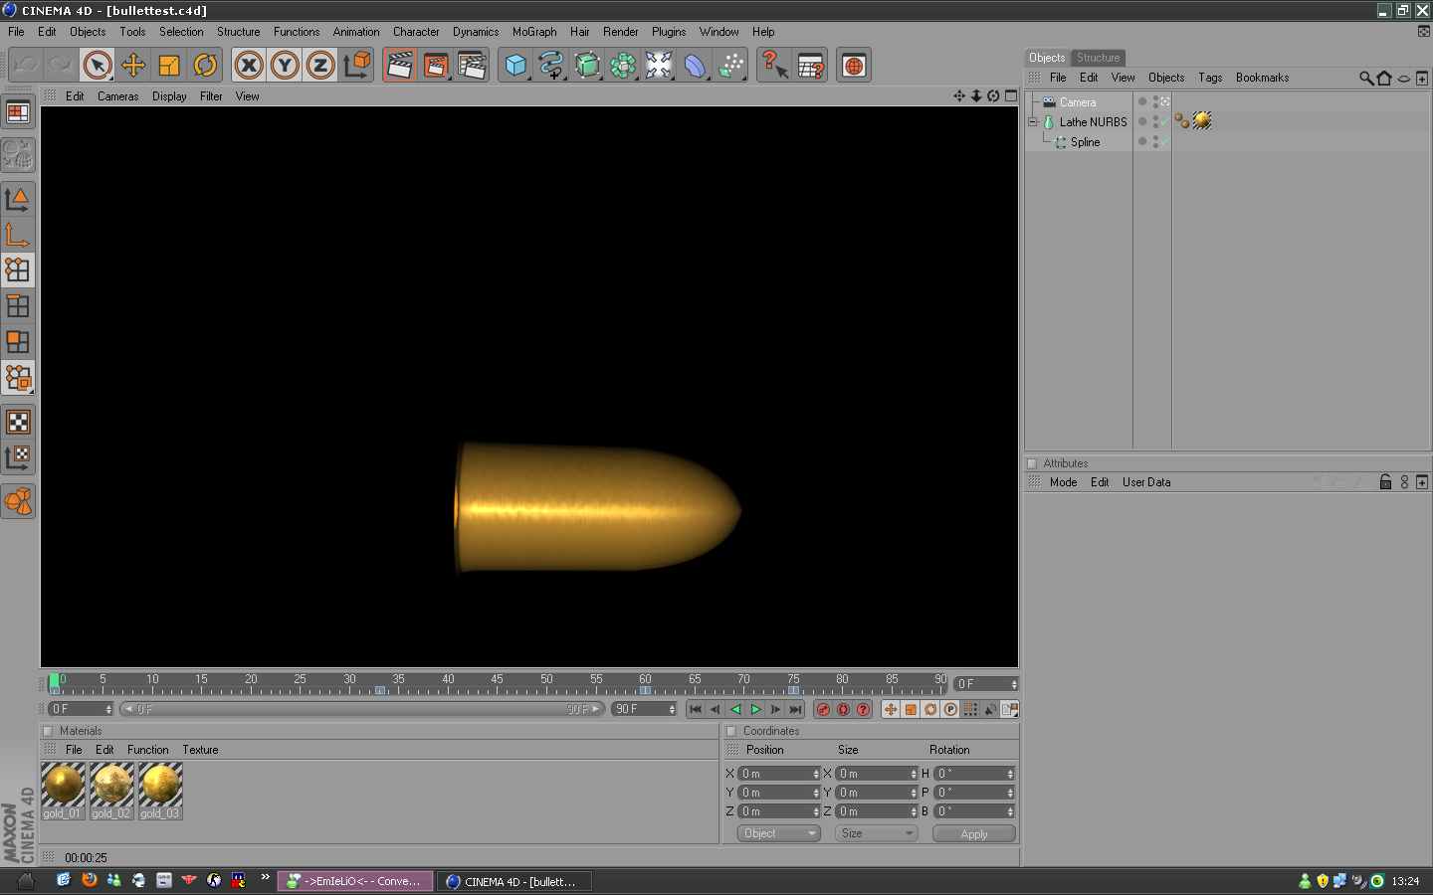
Task: Click the layout switcher icon at top-left
Action: [x=18, y=112]
